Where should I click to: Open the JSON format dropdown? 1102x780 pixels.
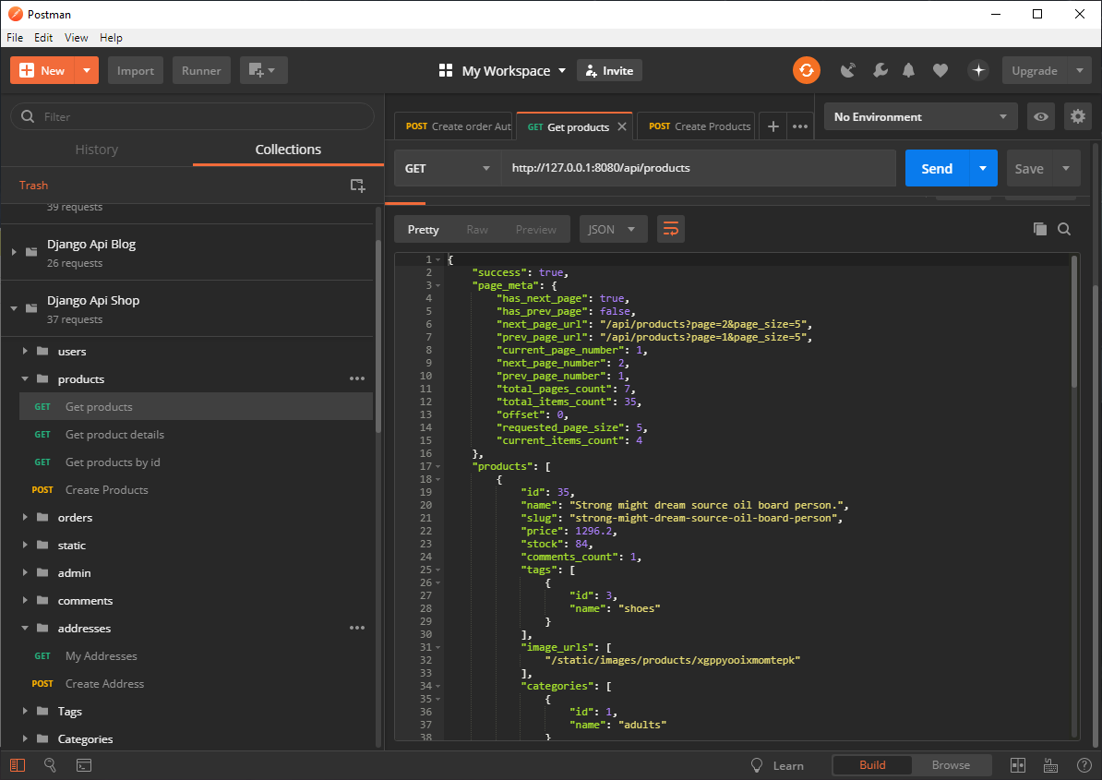(x=613, y=229)
